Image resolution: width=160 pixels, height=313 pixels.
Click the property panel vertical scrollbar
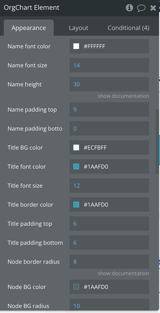tap(157, 142)
